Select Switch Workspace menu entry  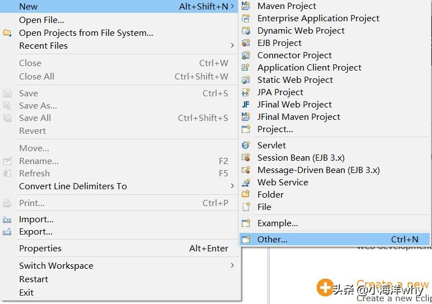tap(119, 266)
